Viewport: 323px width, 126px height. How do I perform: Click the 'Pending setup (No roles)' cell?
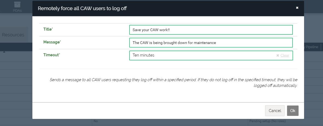coord(267,121)
